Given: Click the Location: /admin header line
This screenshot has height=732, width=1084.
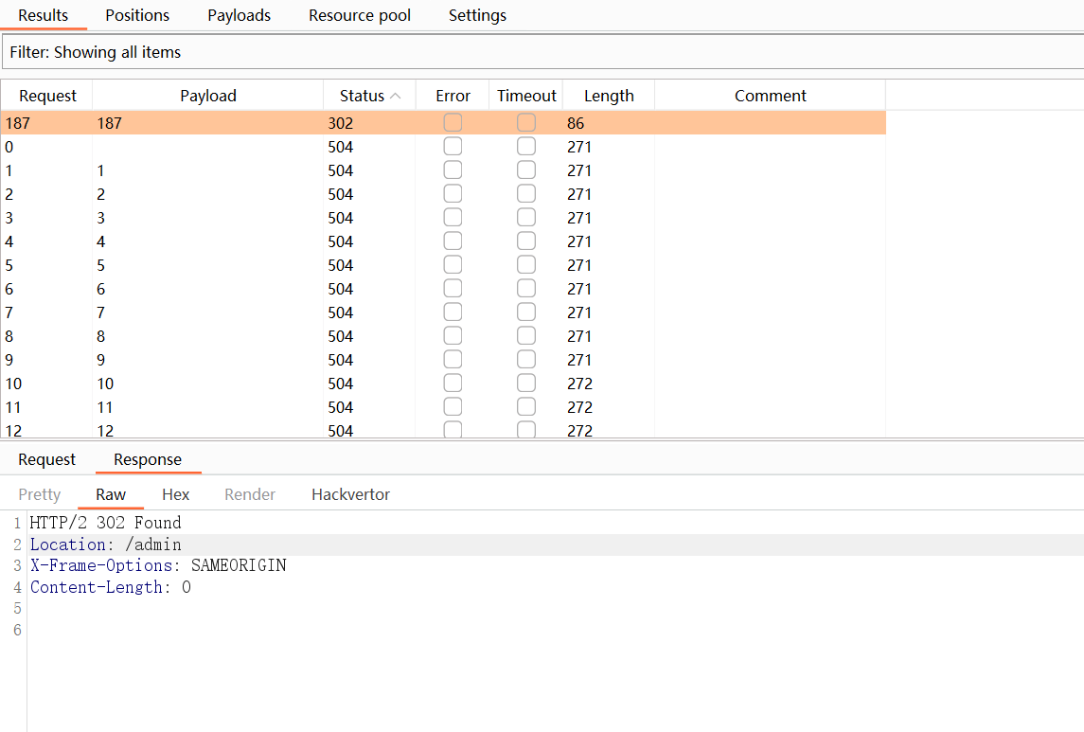Looking at the screenshot, I should coord(105,545).
